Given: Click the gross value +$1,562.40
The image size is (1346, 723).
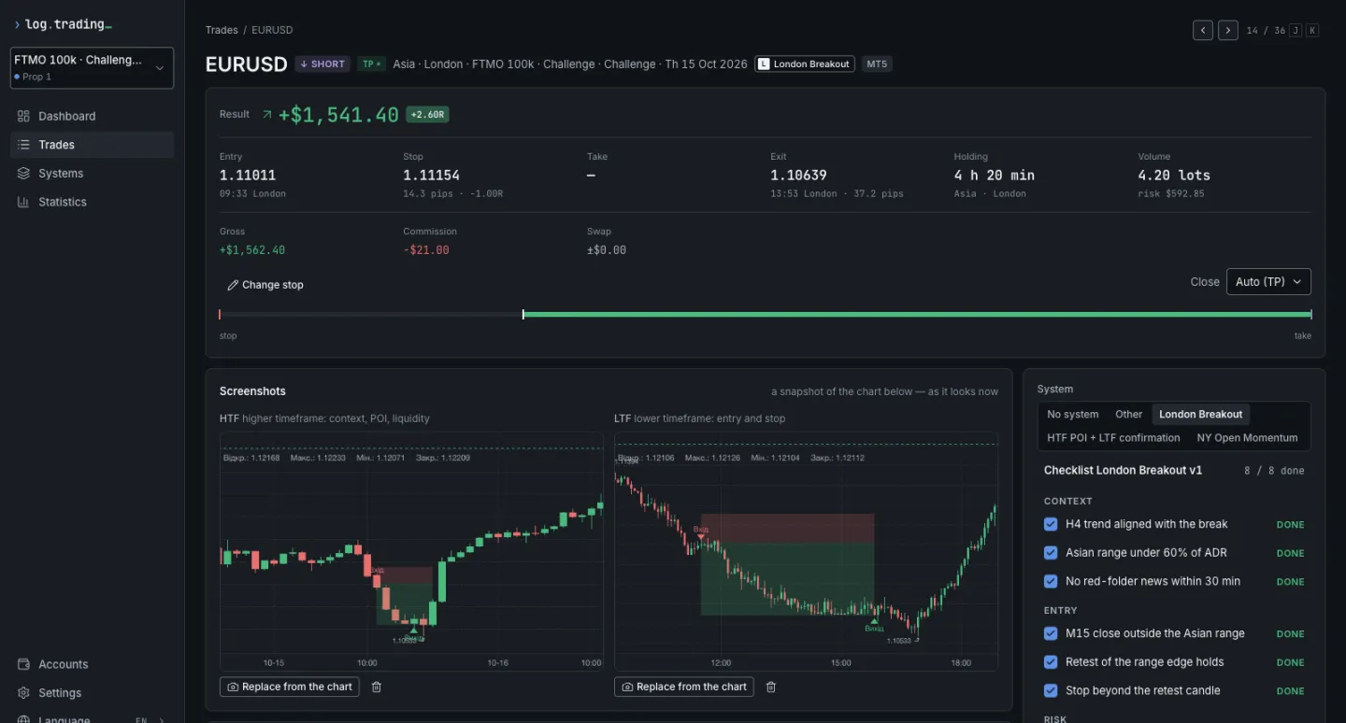Looking at the screenshot, I should pyautogui.click(x=252, y=250).
